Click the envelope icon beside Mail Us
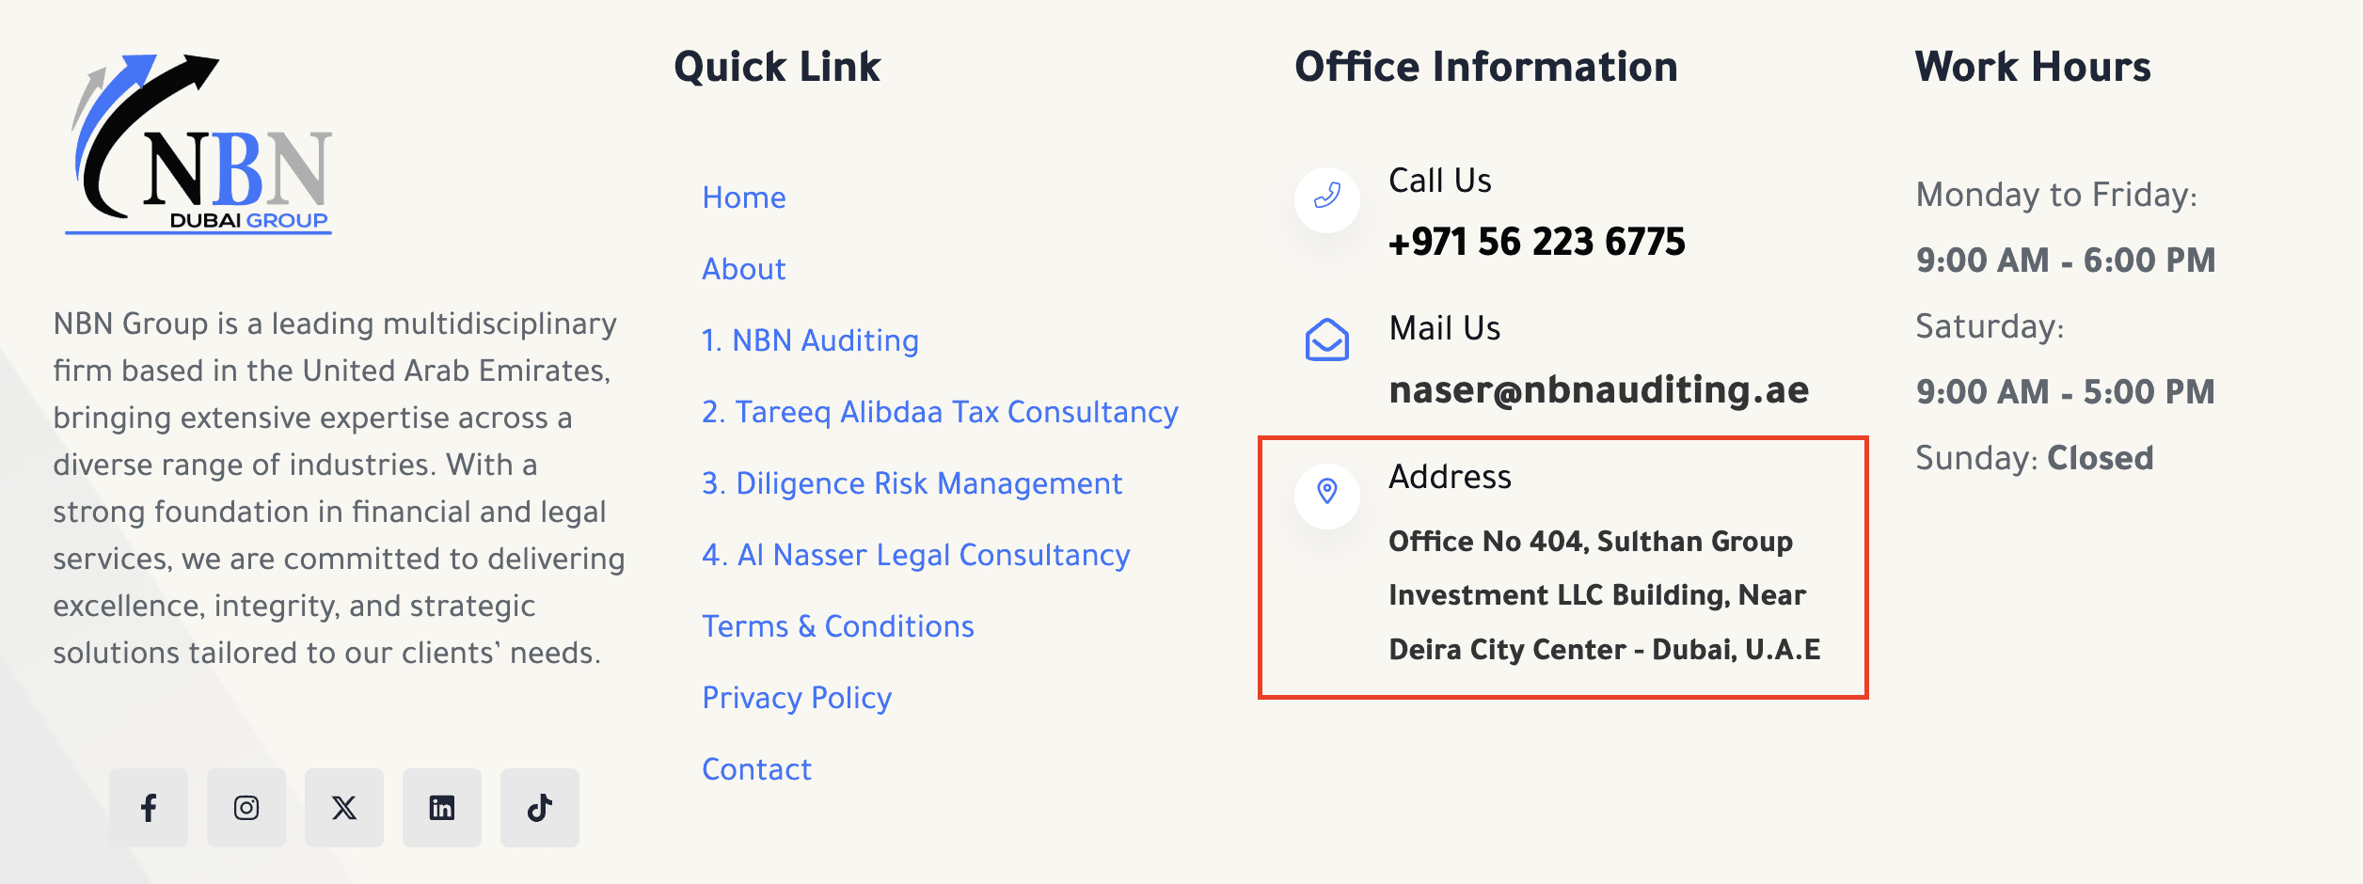 [1327, 339]
